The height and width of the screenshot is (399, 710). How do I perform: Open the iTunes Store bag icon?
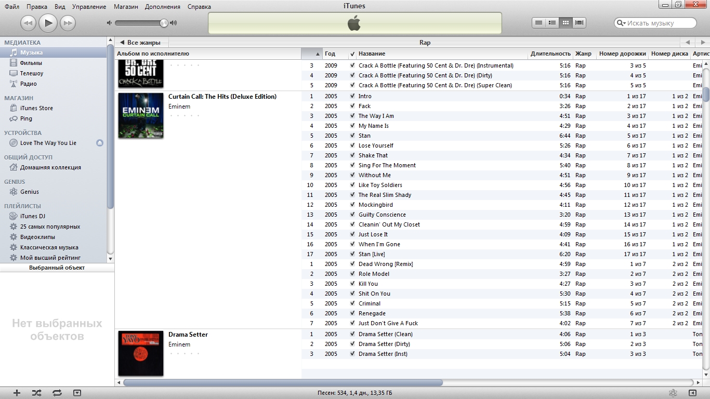[14, 108]
